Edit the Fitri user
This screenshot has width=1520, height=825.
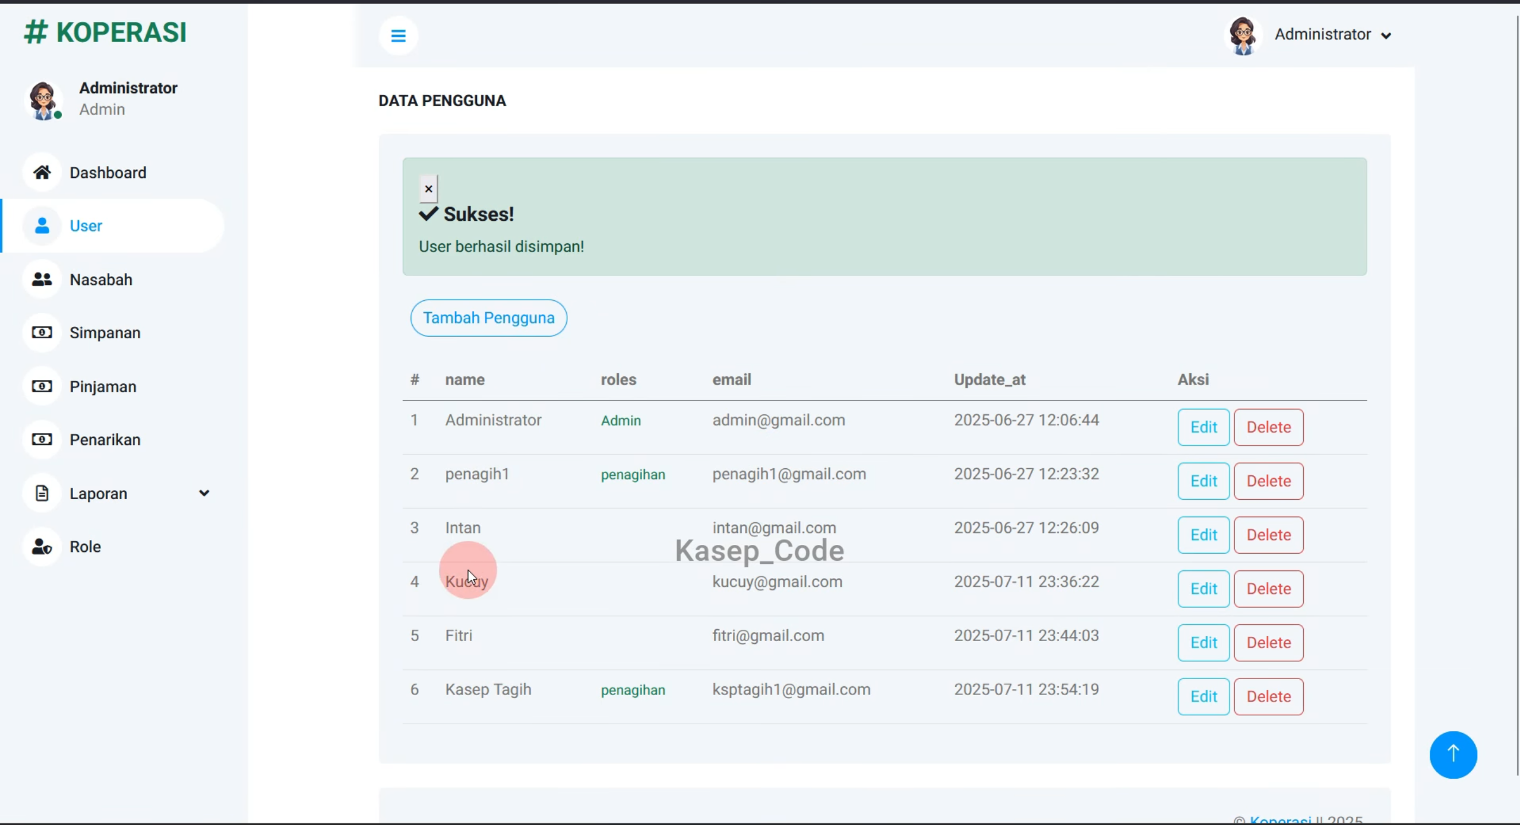pos(1203,642)
